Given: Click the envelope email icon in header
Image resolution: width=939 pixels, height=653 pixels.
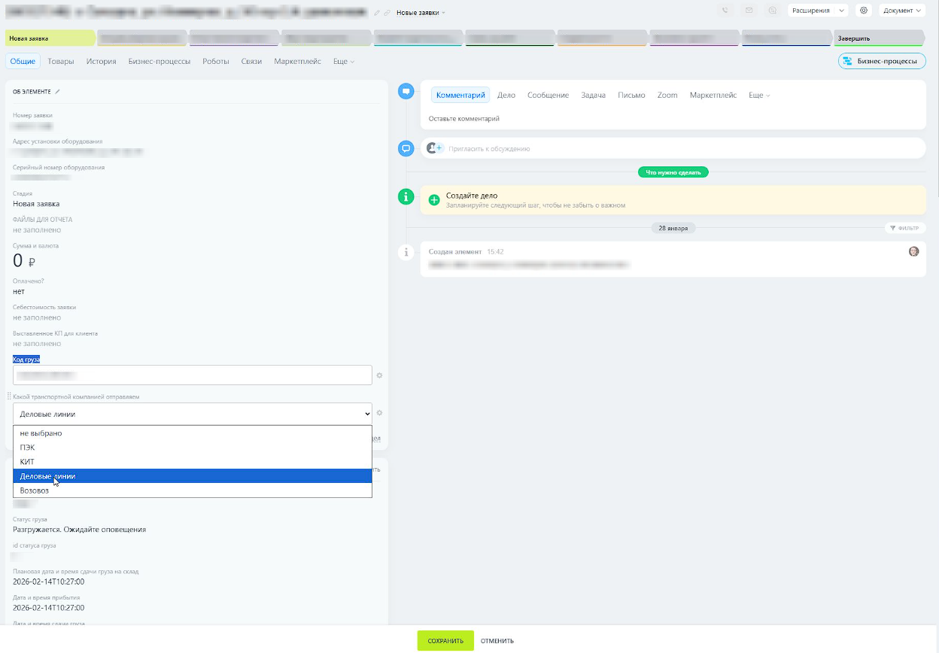Looking at the screenshot, I should pos(749,11).
